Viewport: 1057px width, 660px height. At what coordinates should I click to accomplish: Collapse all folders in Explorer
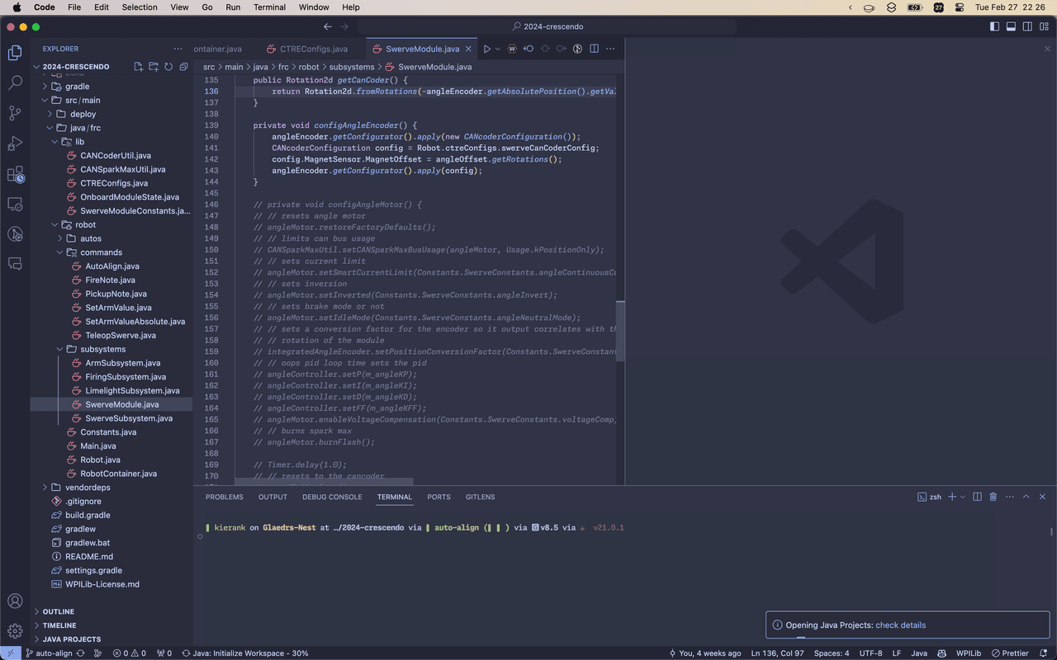click(x=183, y=67)
